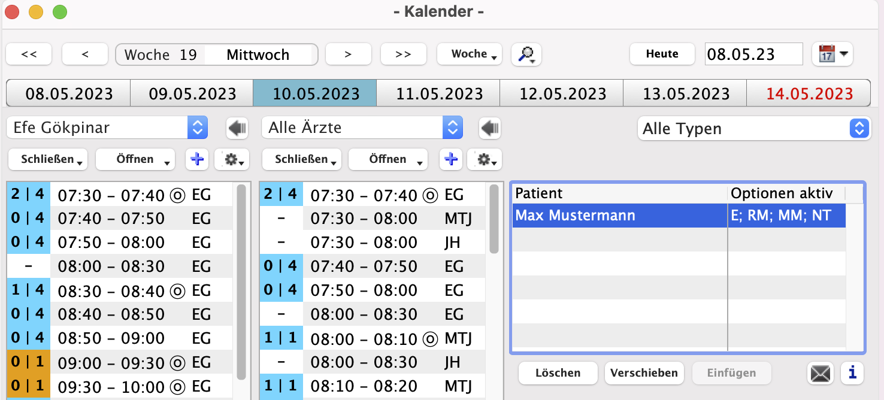The width and height of the screenshot is (884, 400).
Task: Switch to the 11.05.2023 day tab
Action: [x=438, y=93]
